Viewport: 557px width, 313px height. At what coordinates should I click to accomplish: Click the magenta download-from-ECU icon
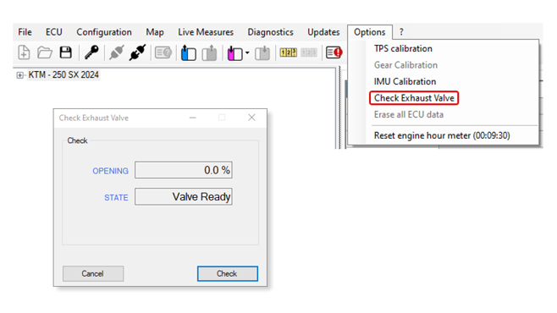tap(234, 53)
